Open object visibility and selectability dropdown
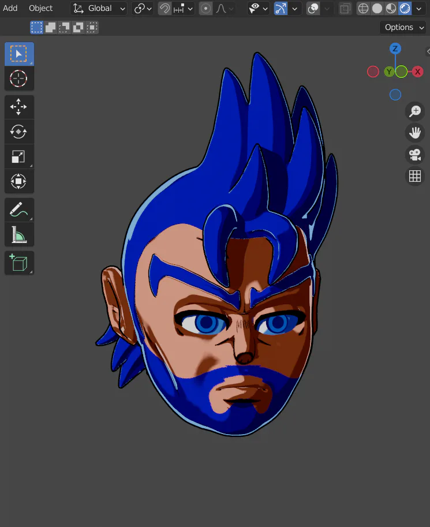Viewport: 430px width, 527px height. tap(258, 9)
